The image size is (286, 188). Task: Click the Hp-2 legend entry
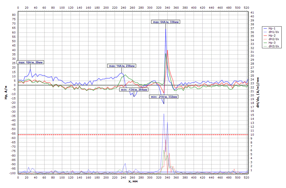(272, 35)
